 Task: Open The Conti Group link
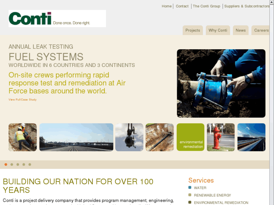tap(207, 6)
